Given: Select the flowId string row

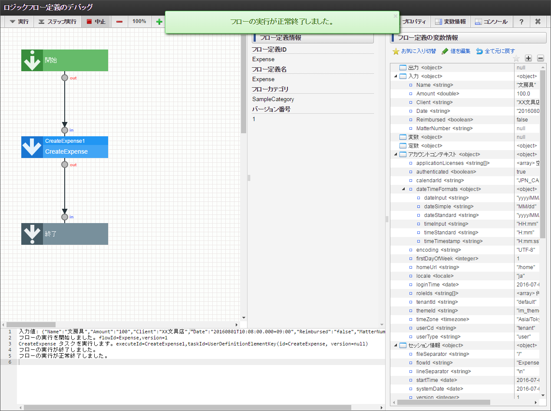Looking at the screenshot, I should 465,363.
